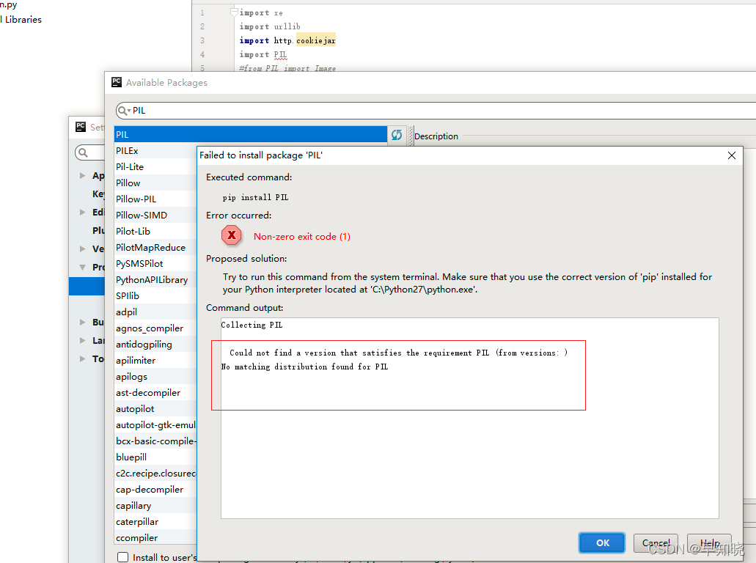Confirm the error dialog with OK
Screen dimensions: 756x563
click(602, 542)
